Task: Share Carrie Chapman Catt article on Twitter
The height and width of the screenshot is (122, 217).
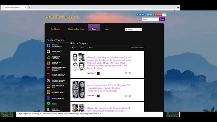Action: [x=130, y=96]
